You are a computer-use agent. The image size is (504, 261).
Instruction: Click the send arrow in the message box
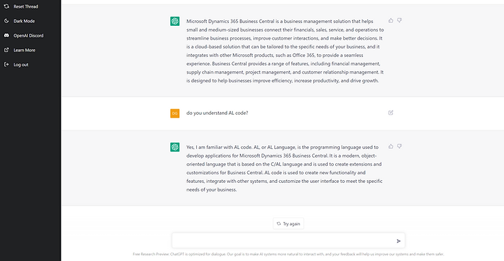coord(398,241)
